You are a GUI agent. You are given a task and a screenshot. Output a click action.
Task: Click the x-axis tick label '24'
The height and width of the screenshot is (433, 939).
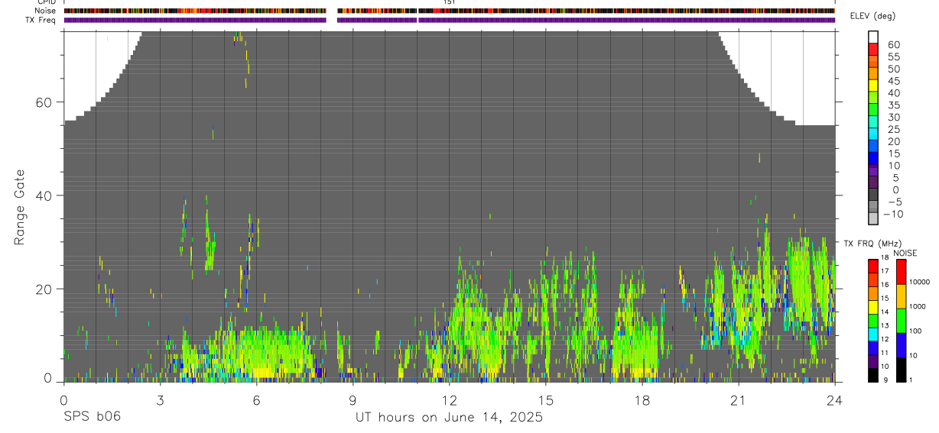coord(834,400)
